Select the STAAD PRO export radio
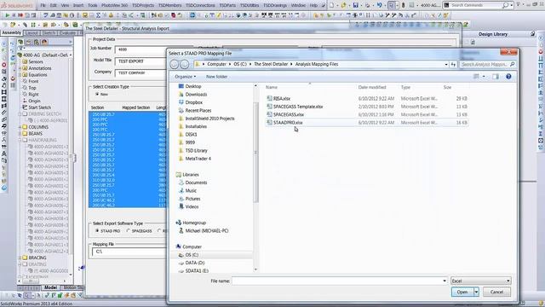The height and width of the screenshot is (307, 545). tap(97, 231)
